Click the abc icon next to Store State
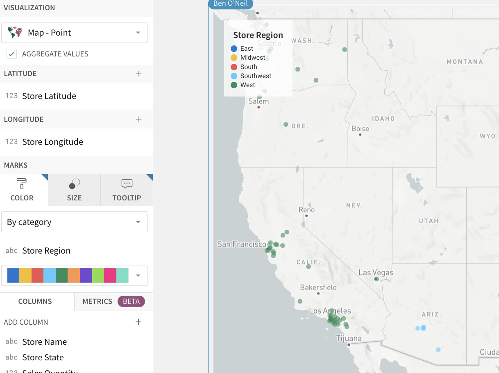Viewport: 499px width, 373px height. coord(11,357)
